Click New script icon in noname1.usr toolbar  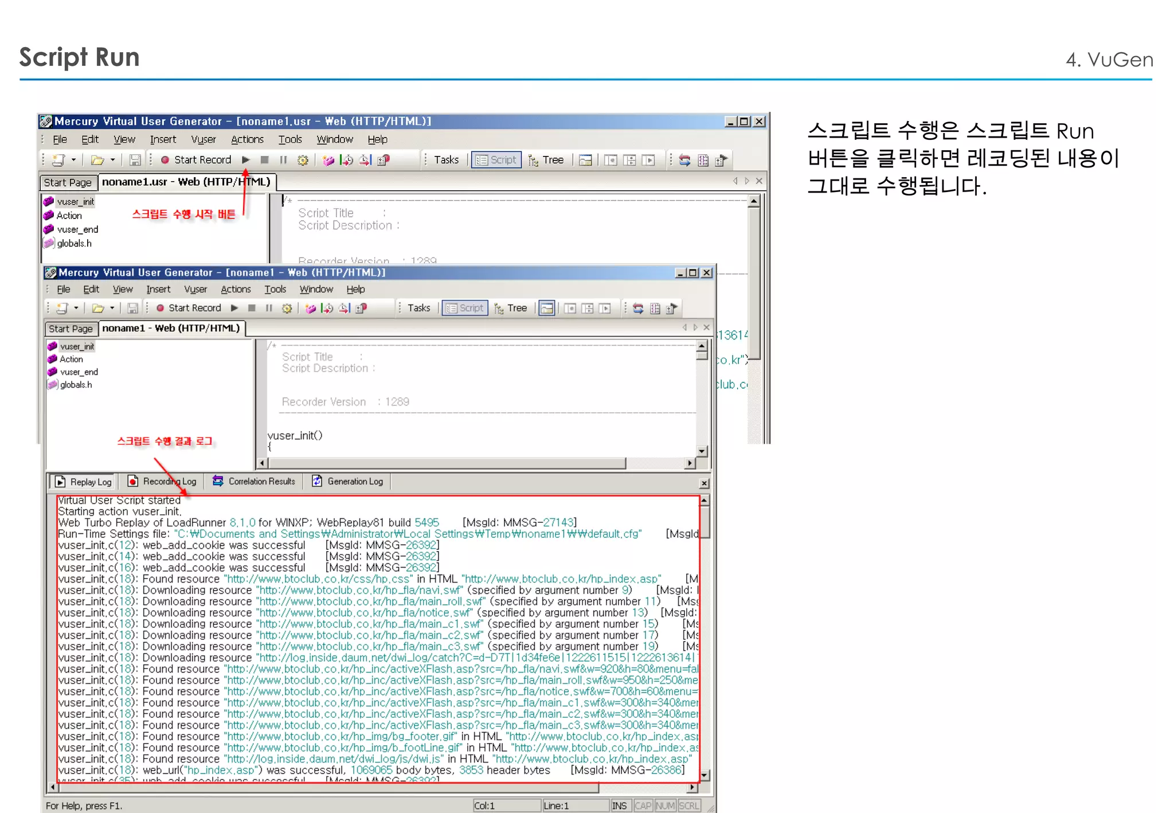(x=58, y=160)
